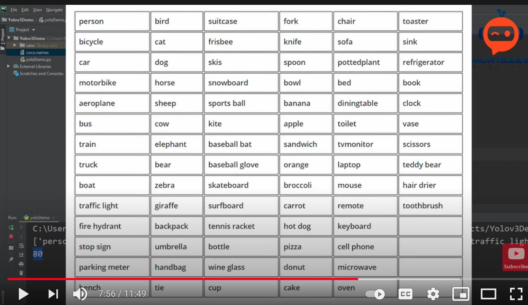
Task: Click the 'hair drier' table cell
Action: tap(430, 185)
